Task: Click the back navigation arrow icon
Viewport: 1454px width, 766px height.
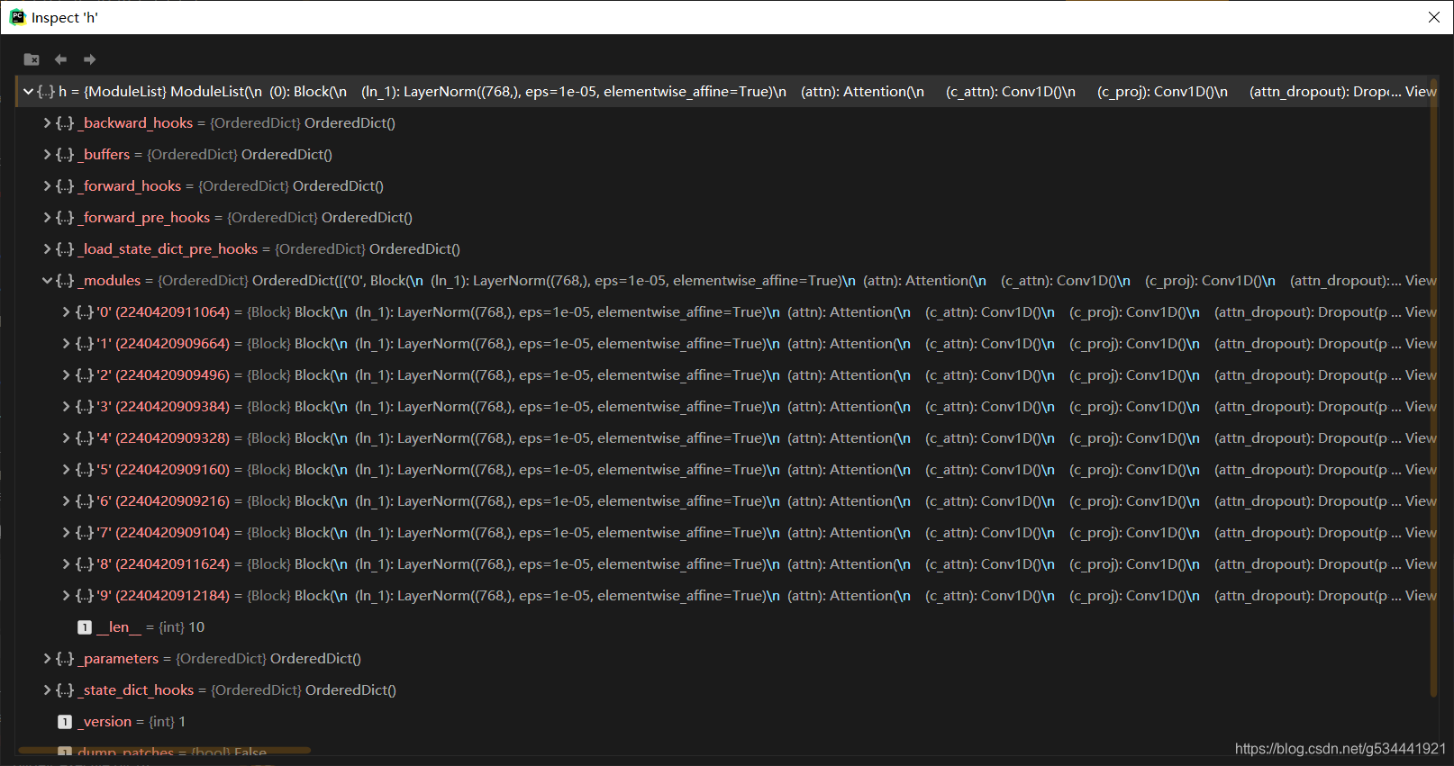Action: (60, 59)
